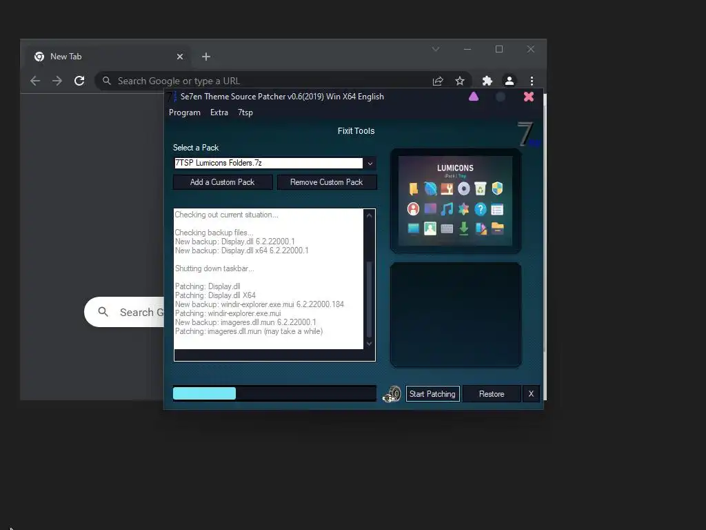The width and height of the screenshot is (706, 530).
Task: Click the Restore button
Action: pos(492,394)
